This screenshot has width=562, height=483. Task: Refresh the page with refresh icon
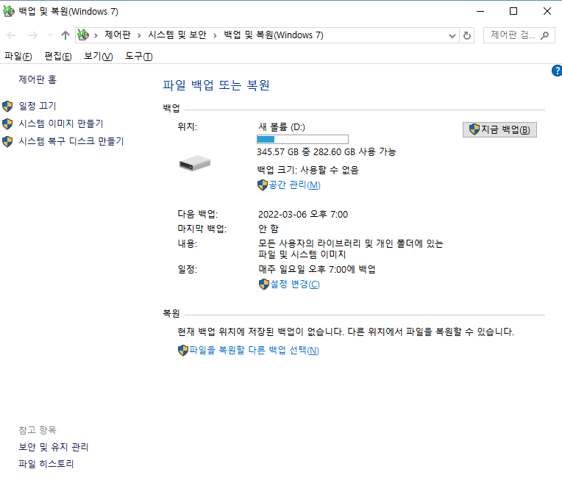pyautogui.click(x=466, y=35)
